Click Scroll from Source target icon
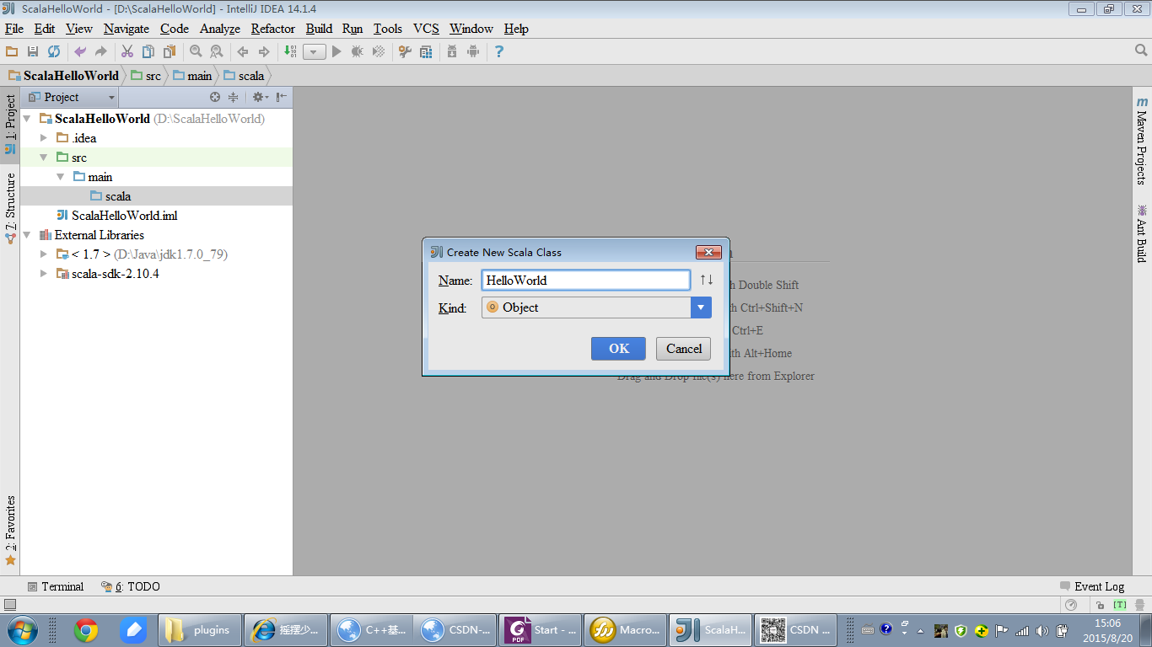Viewport: 1152px width, 647px height. point(215,97)
